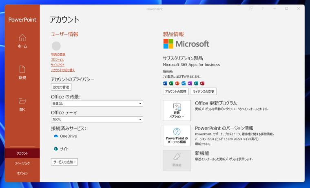
Task: Maximize the PowerPoint window
Action: pyautogui.click(x=286, y=9)
